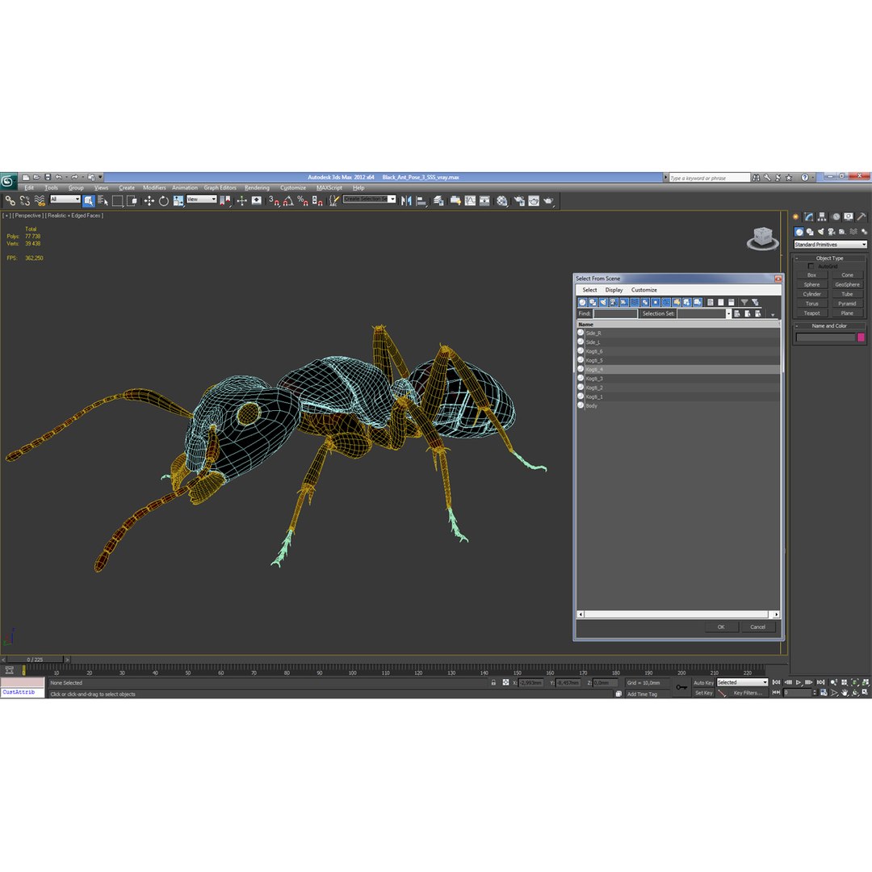Viewport: 872px width, 872px height.
Task: Click the Align tool icon
Action: (421, 201)
